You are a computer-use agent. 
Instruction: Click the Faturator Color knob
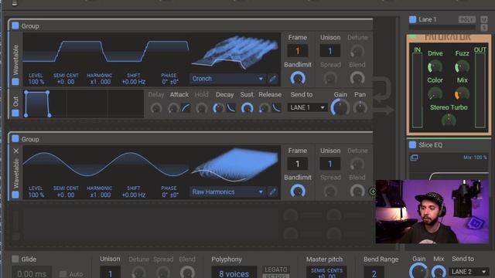tap(435, 93)
